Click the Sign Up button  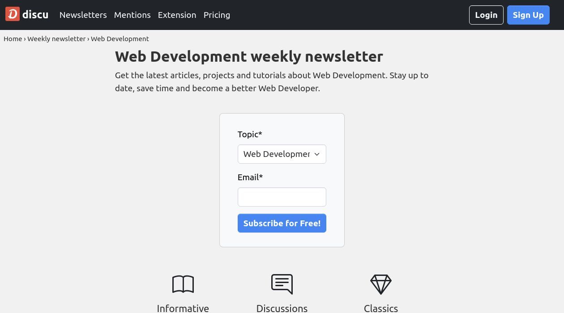point(528,15)
